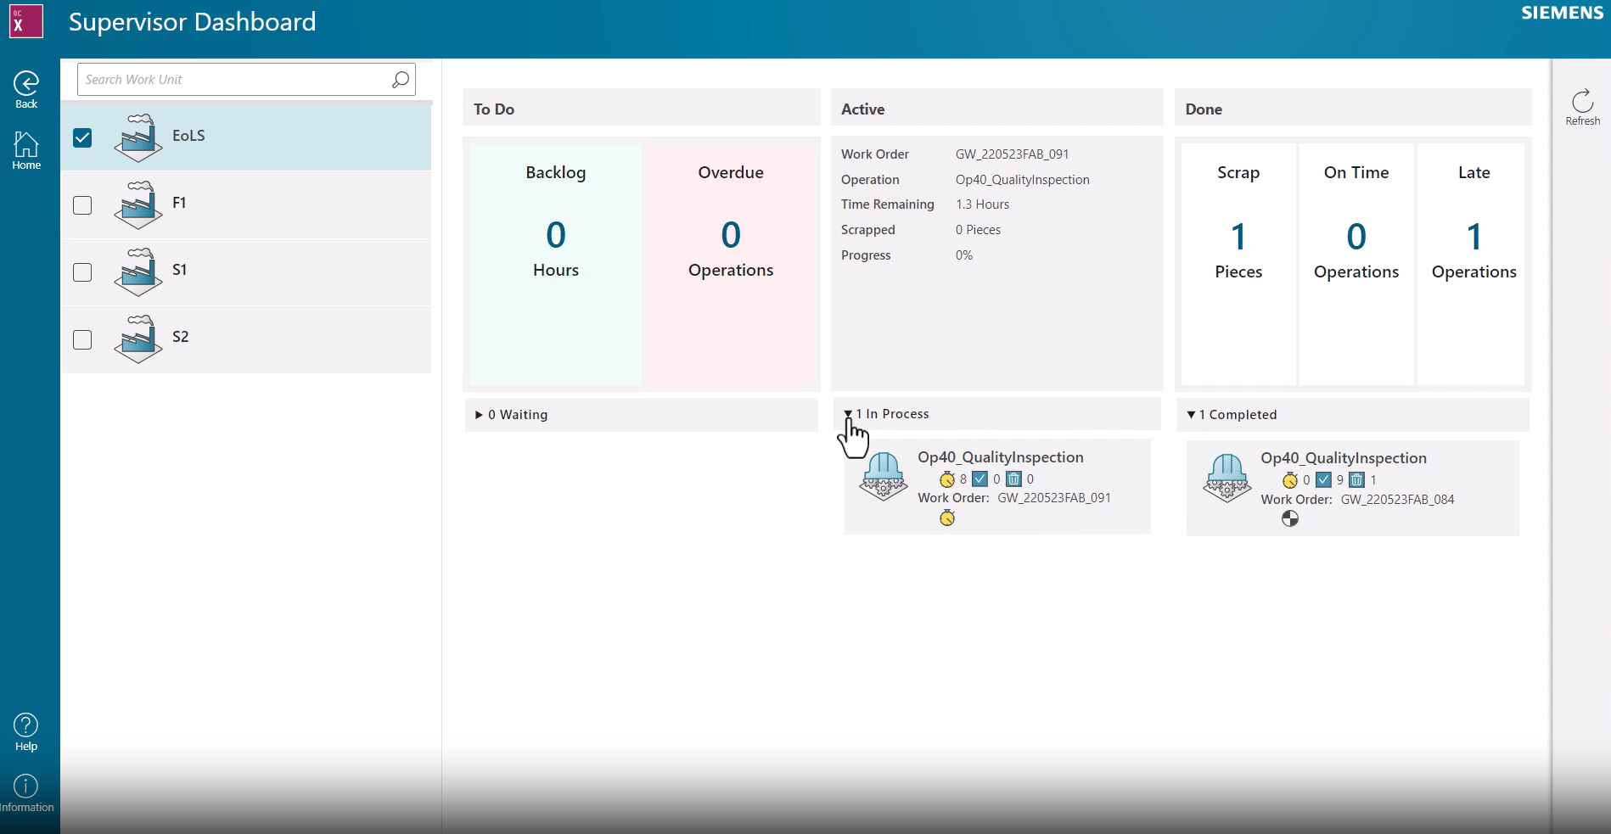
Task: Enable the S1 work unit checkbox
Action: point(82,272)
